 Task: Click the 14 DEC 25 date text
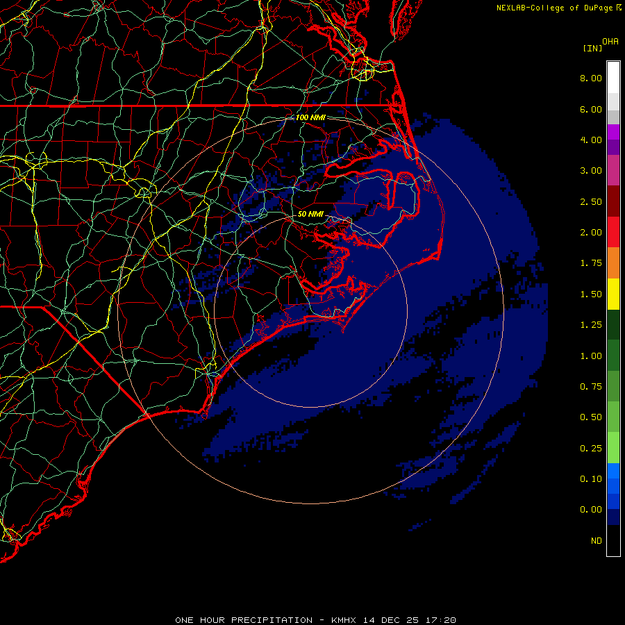pyautogui.click(x=390, y=620)
